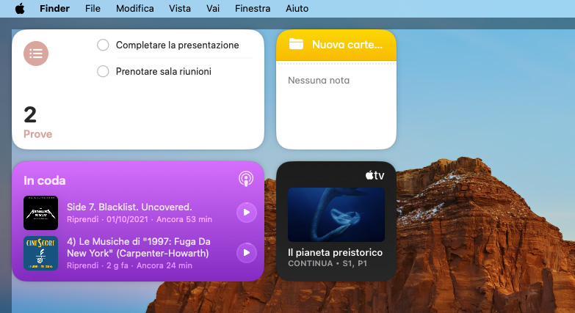Open the Vai menu
Viewport: 575px width, 313px height.
pos(213,8)
